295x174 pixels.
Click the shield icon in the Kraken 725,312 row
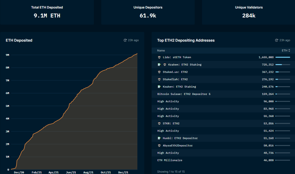tap(165, 65)
